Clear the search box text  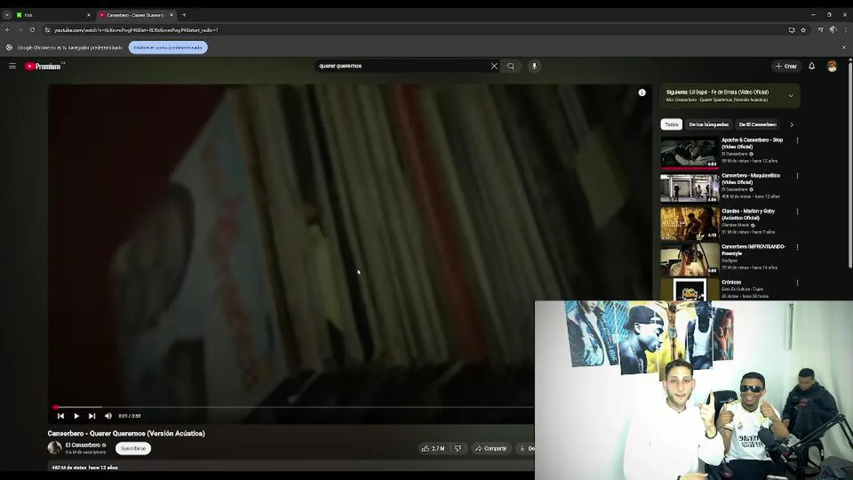(x=494, y=66)
